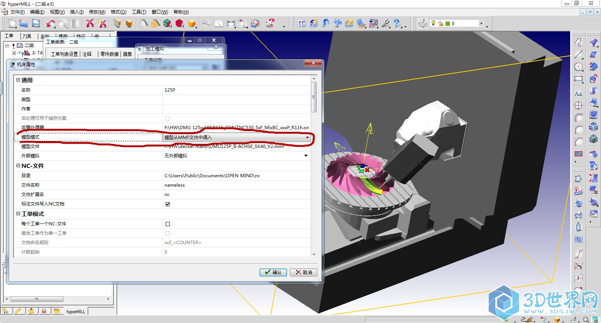Open the 帮助(H) menu
Screen dimensions: 601x323
181,12
